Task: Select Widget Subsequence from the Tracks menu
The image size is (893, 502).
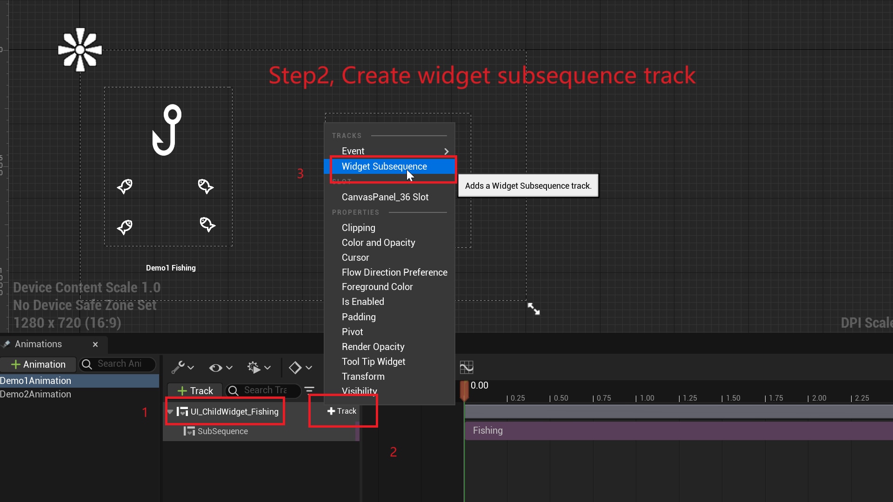Action: click(x=384, y=166)
